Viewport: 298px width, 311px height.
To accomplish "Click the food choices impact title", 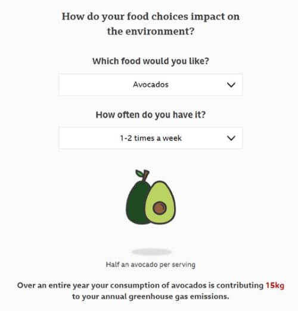I will (151, 24).
